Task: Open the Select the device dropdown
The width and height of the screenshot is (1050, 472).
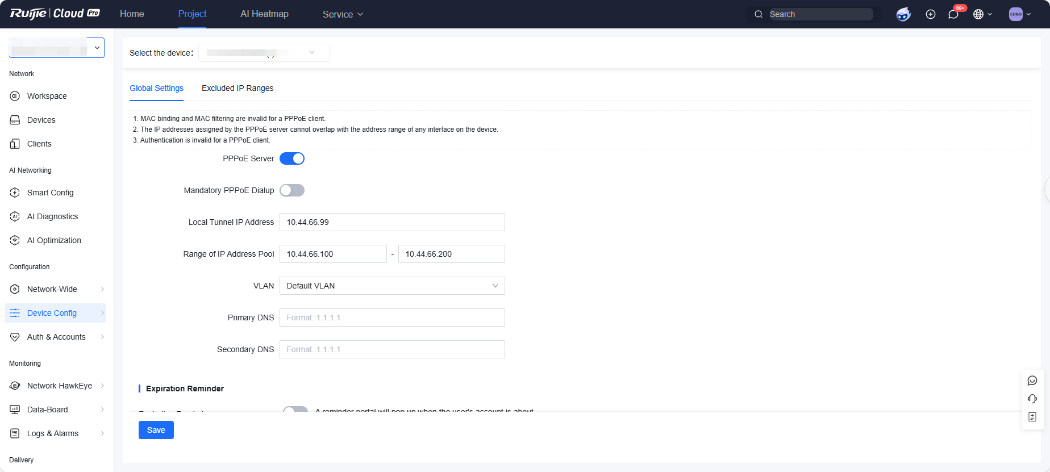Action: coord(264,53)
